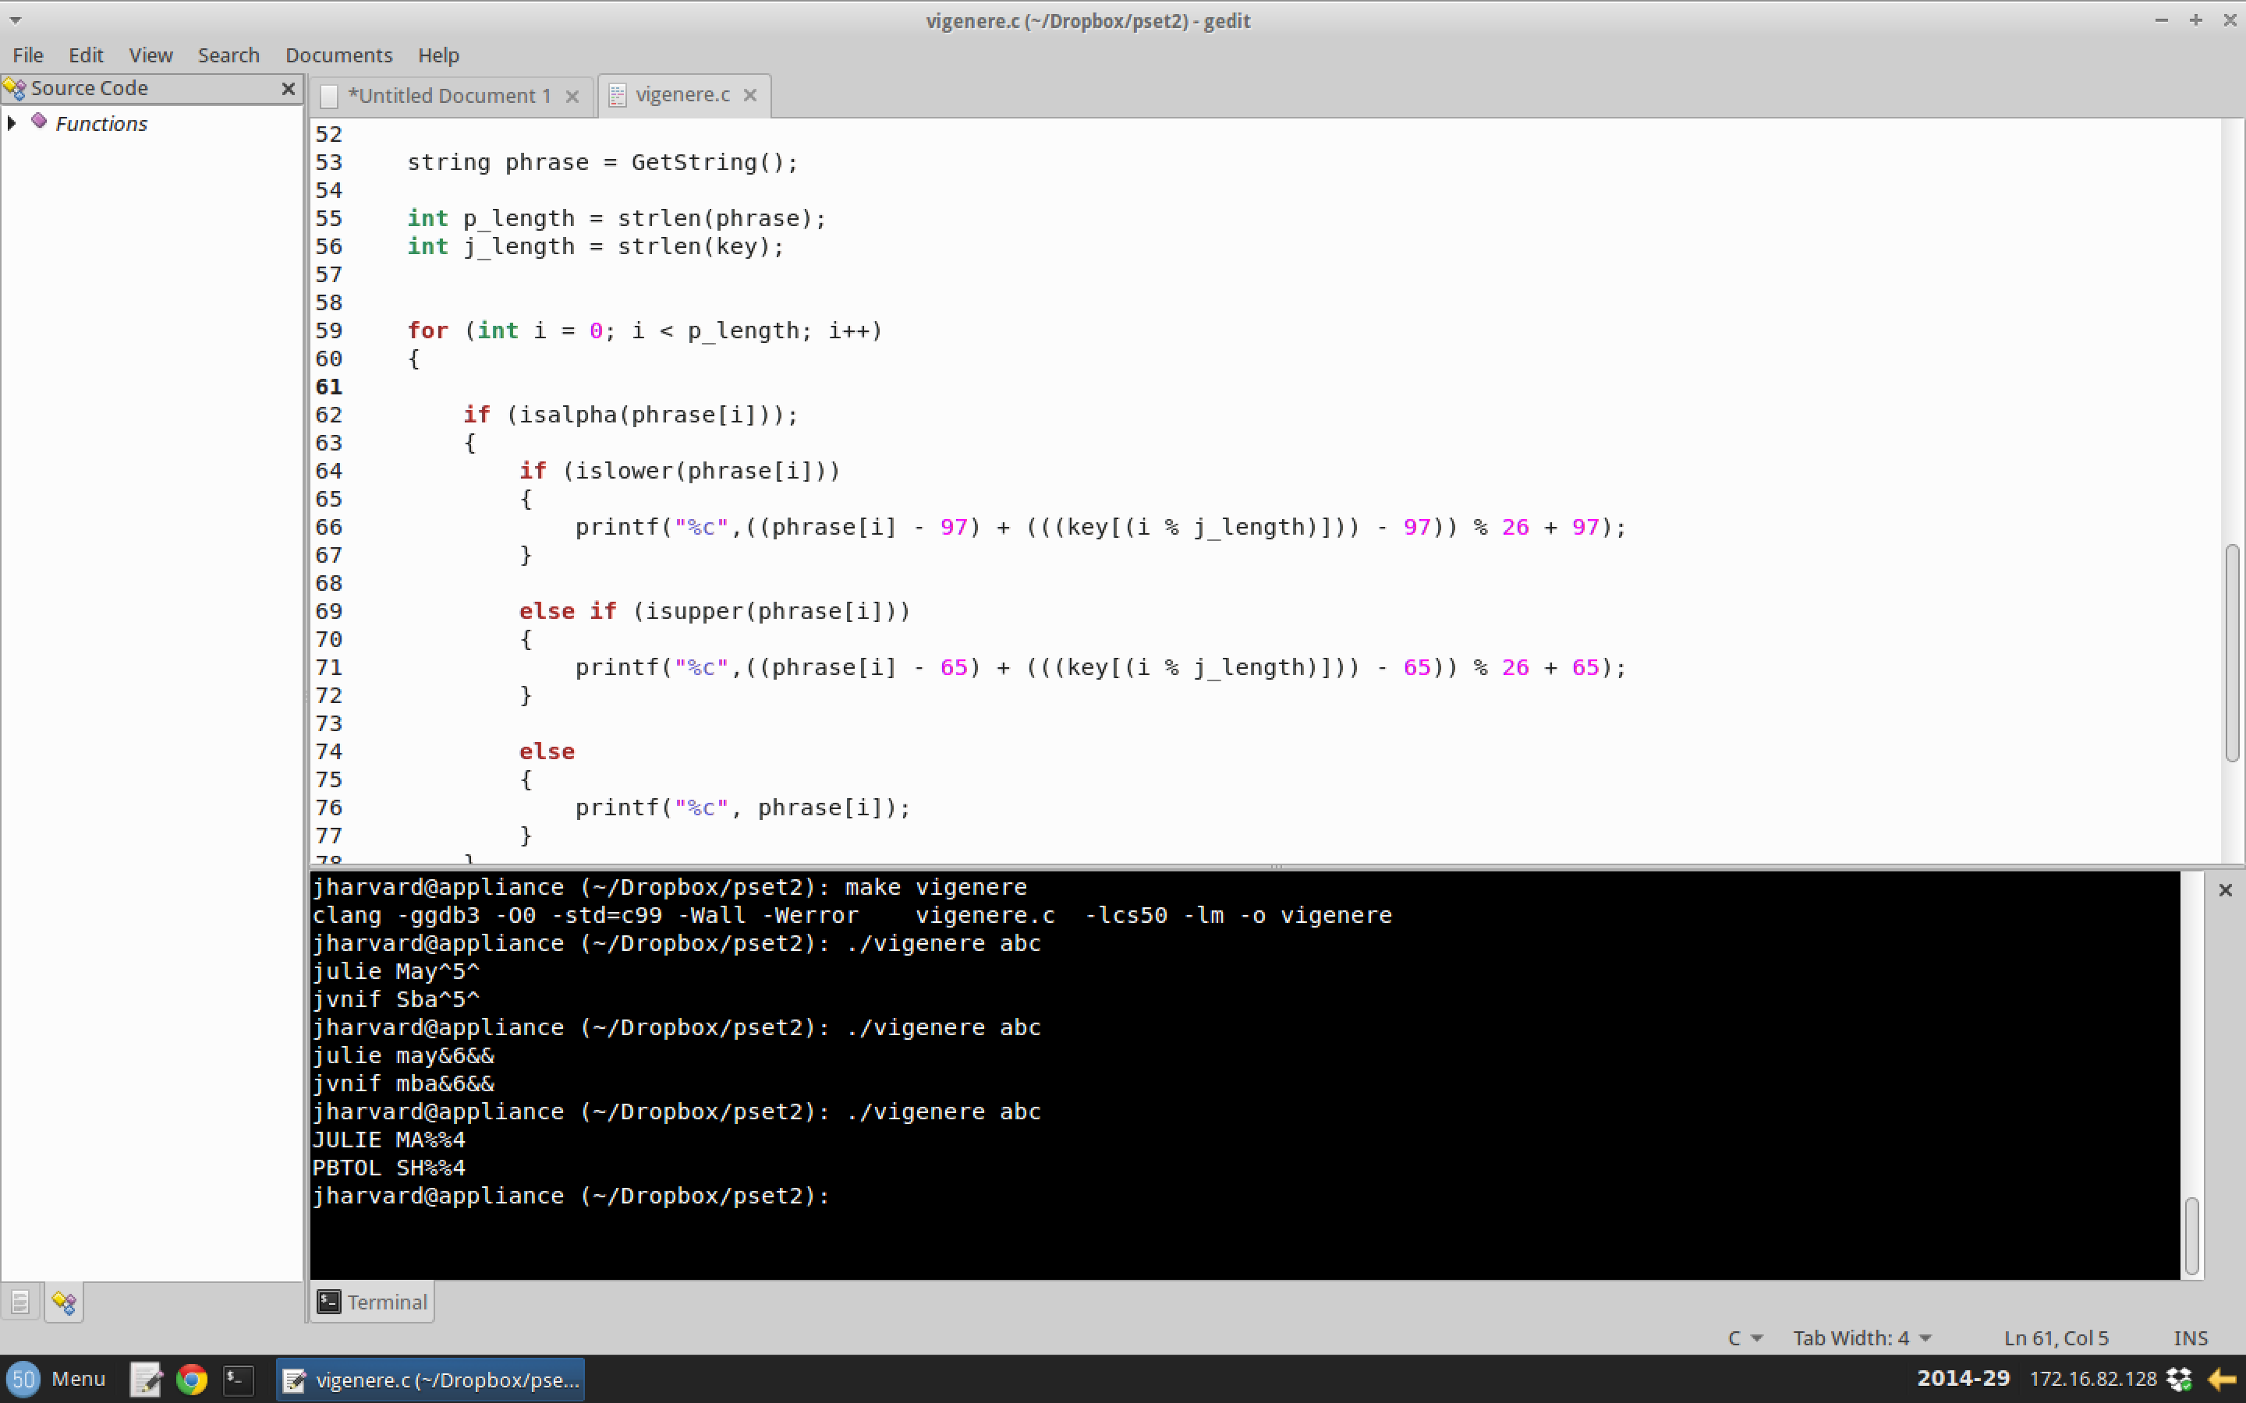
Task: Open the Search menu
Action: tap(228, 55)
